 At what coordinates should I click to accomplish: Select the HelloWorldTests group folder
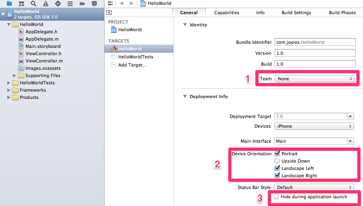point(33,83)
